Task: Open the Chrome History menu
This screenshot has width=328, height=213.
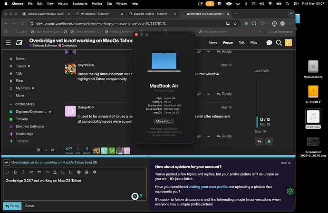Action: [63, 3]
